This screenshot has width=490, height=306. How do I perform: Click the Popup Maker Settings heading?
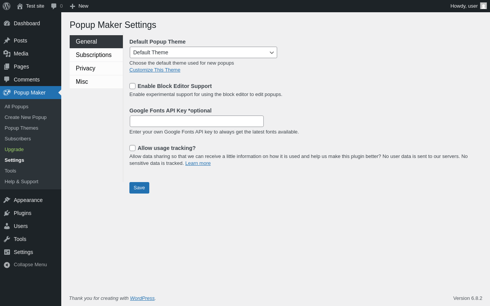coord(113,25)
